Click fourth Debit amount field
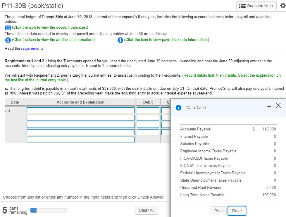The width and height of the screenshot is (286, 217). (x=148, y=132)
